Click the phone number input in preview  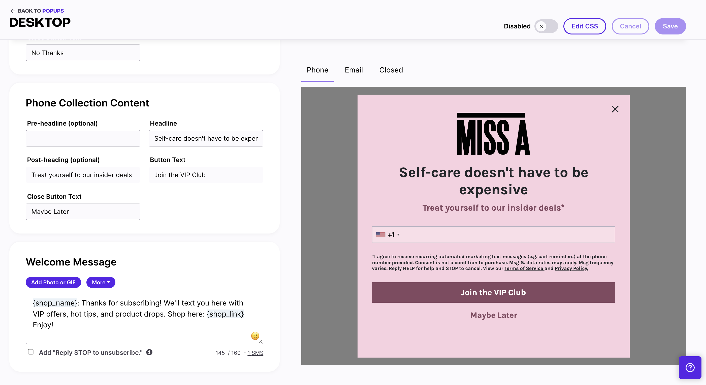tap(493, 235)
